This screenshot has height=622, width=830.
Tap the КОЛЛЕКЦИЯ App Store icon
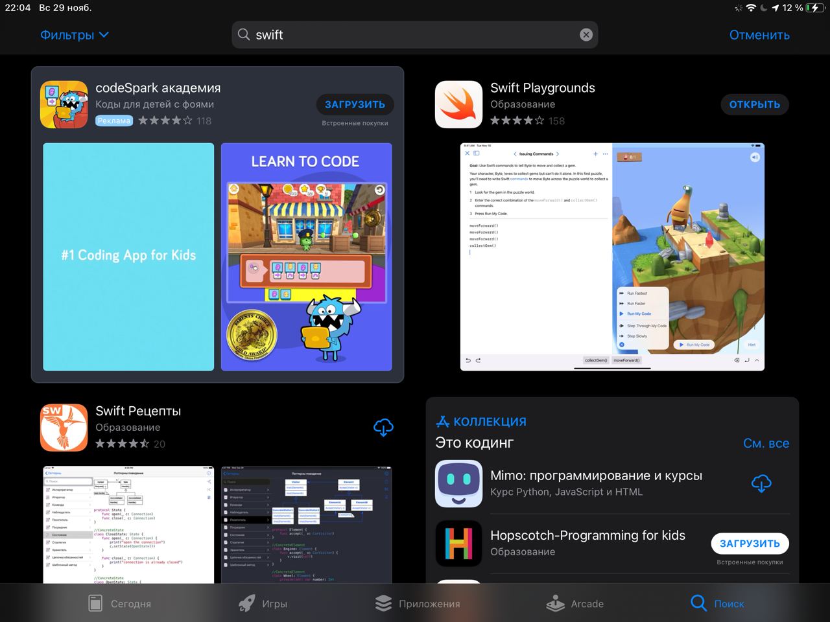point(443,422)
